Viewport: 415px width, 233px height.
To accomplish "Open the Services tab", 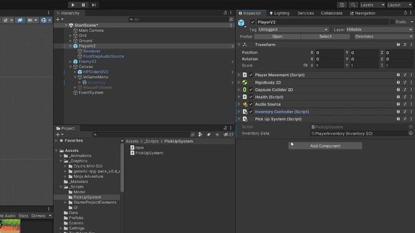I will tap(305, 13).
